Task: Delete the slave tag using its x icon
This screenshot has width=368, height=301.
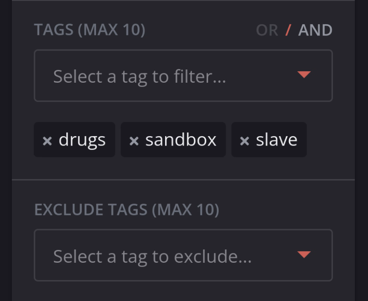Action: pos(245,141)
